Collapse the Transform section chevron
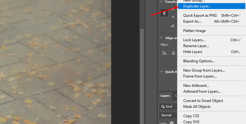The width and height of the screenshot is (246, 124). point(161,2)
